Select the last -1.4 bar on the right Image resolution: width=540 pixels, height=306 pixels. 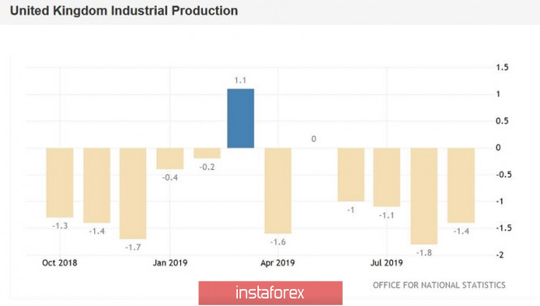(x=461, y=185)
